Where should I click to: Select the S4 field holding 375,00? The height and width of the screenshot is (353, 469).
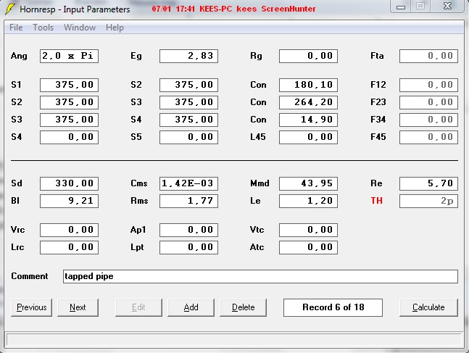(188, 120)
